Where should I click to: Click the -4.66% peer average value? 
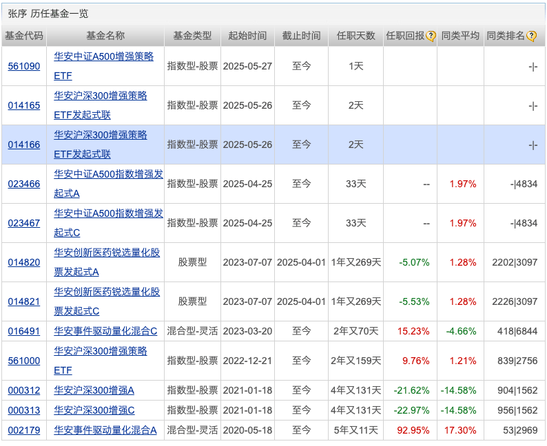tap(461, 331)
